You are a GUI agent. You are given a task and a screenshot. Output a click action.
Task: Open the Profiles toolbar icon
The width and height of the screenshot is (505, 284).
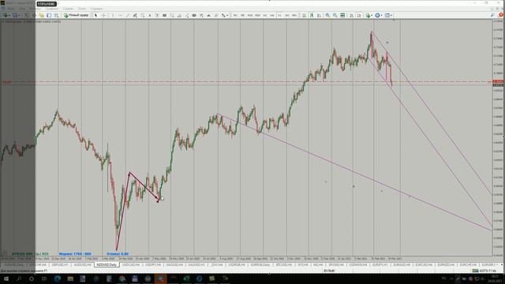(x=15, y=15)
